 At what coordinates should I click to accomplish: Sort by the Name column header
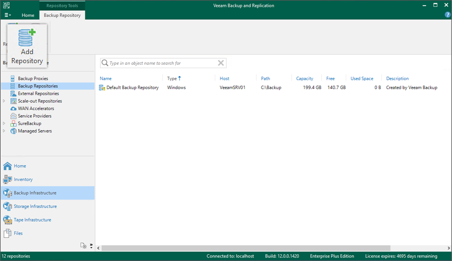tap(106, 78)
